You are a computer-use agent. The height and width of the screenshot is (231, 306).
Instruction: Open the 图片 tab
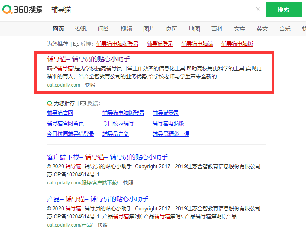(x=149, y=29)
